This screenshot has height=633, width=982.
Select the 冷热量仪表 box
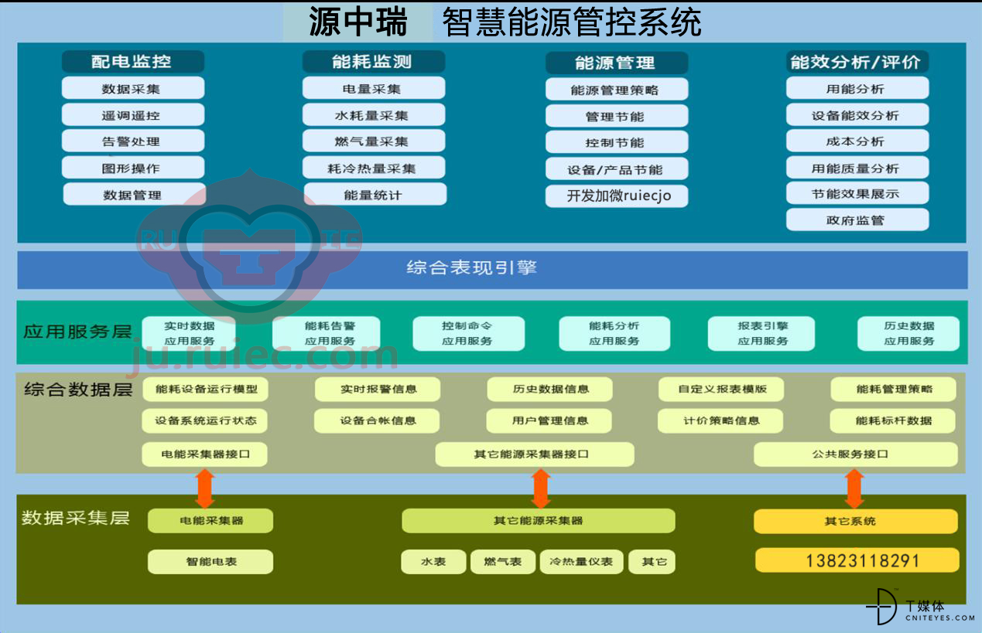pos(581,562)
